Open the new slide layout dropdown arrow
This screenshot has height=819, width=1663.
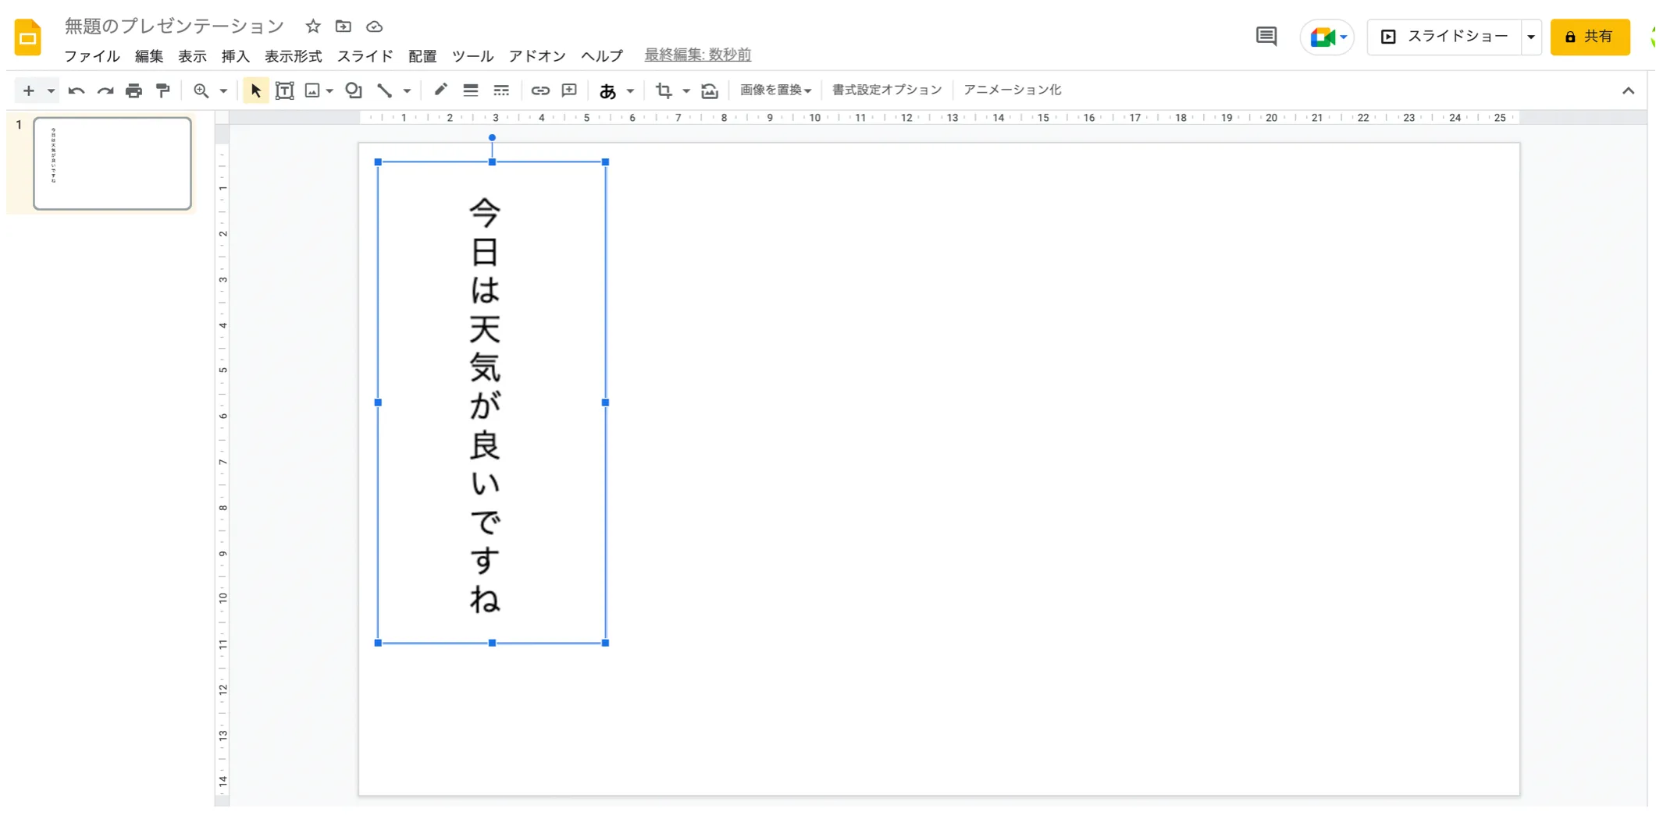[51, 91]
